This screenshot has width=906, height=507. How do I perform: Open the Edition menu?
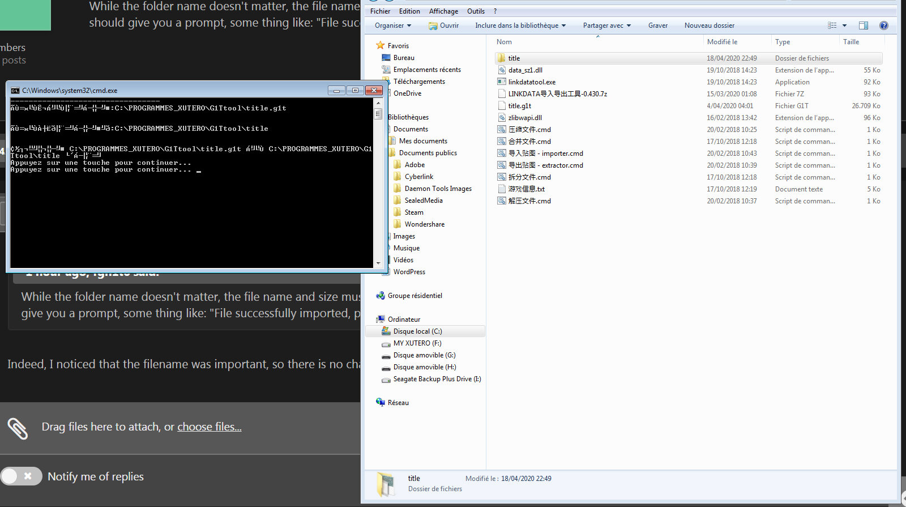point(409,11)
